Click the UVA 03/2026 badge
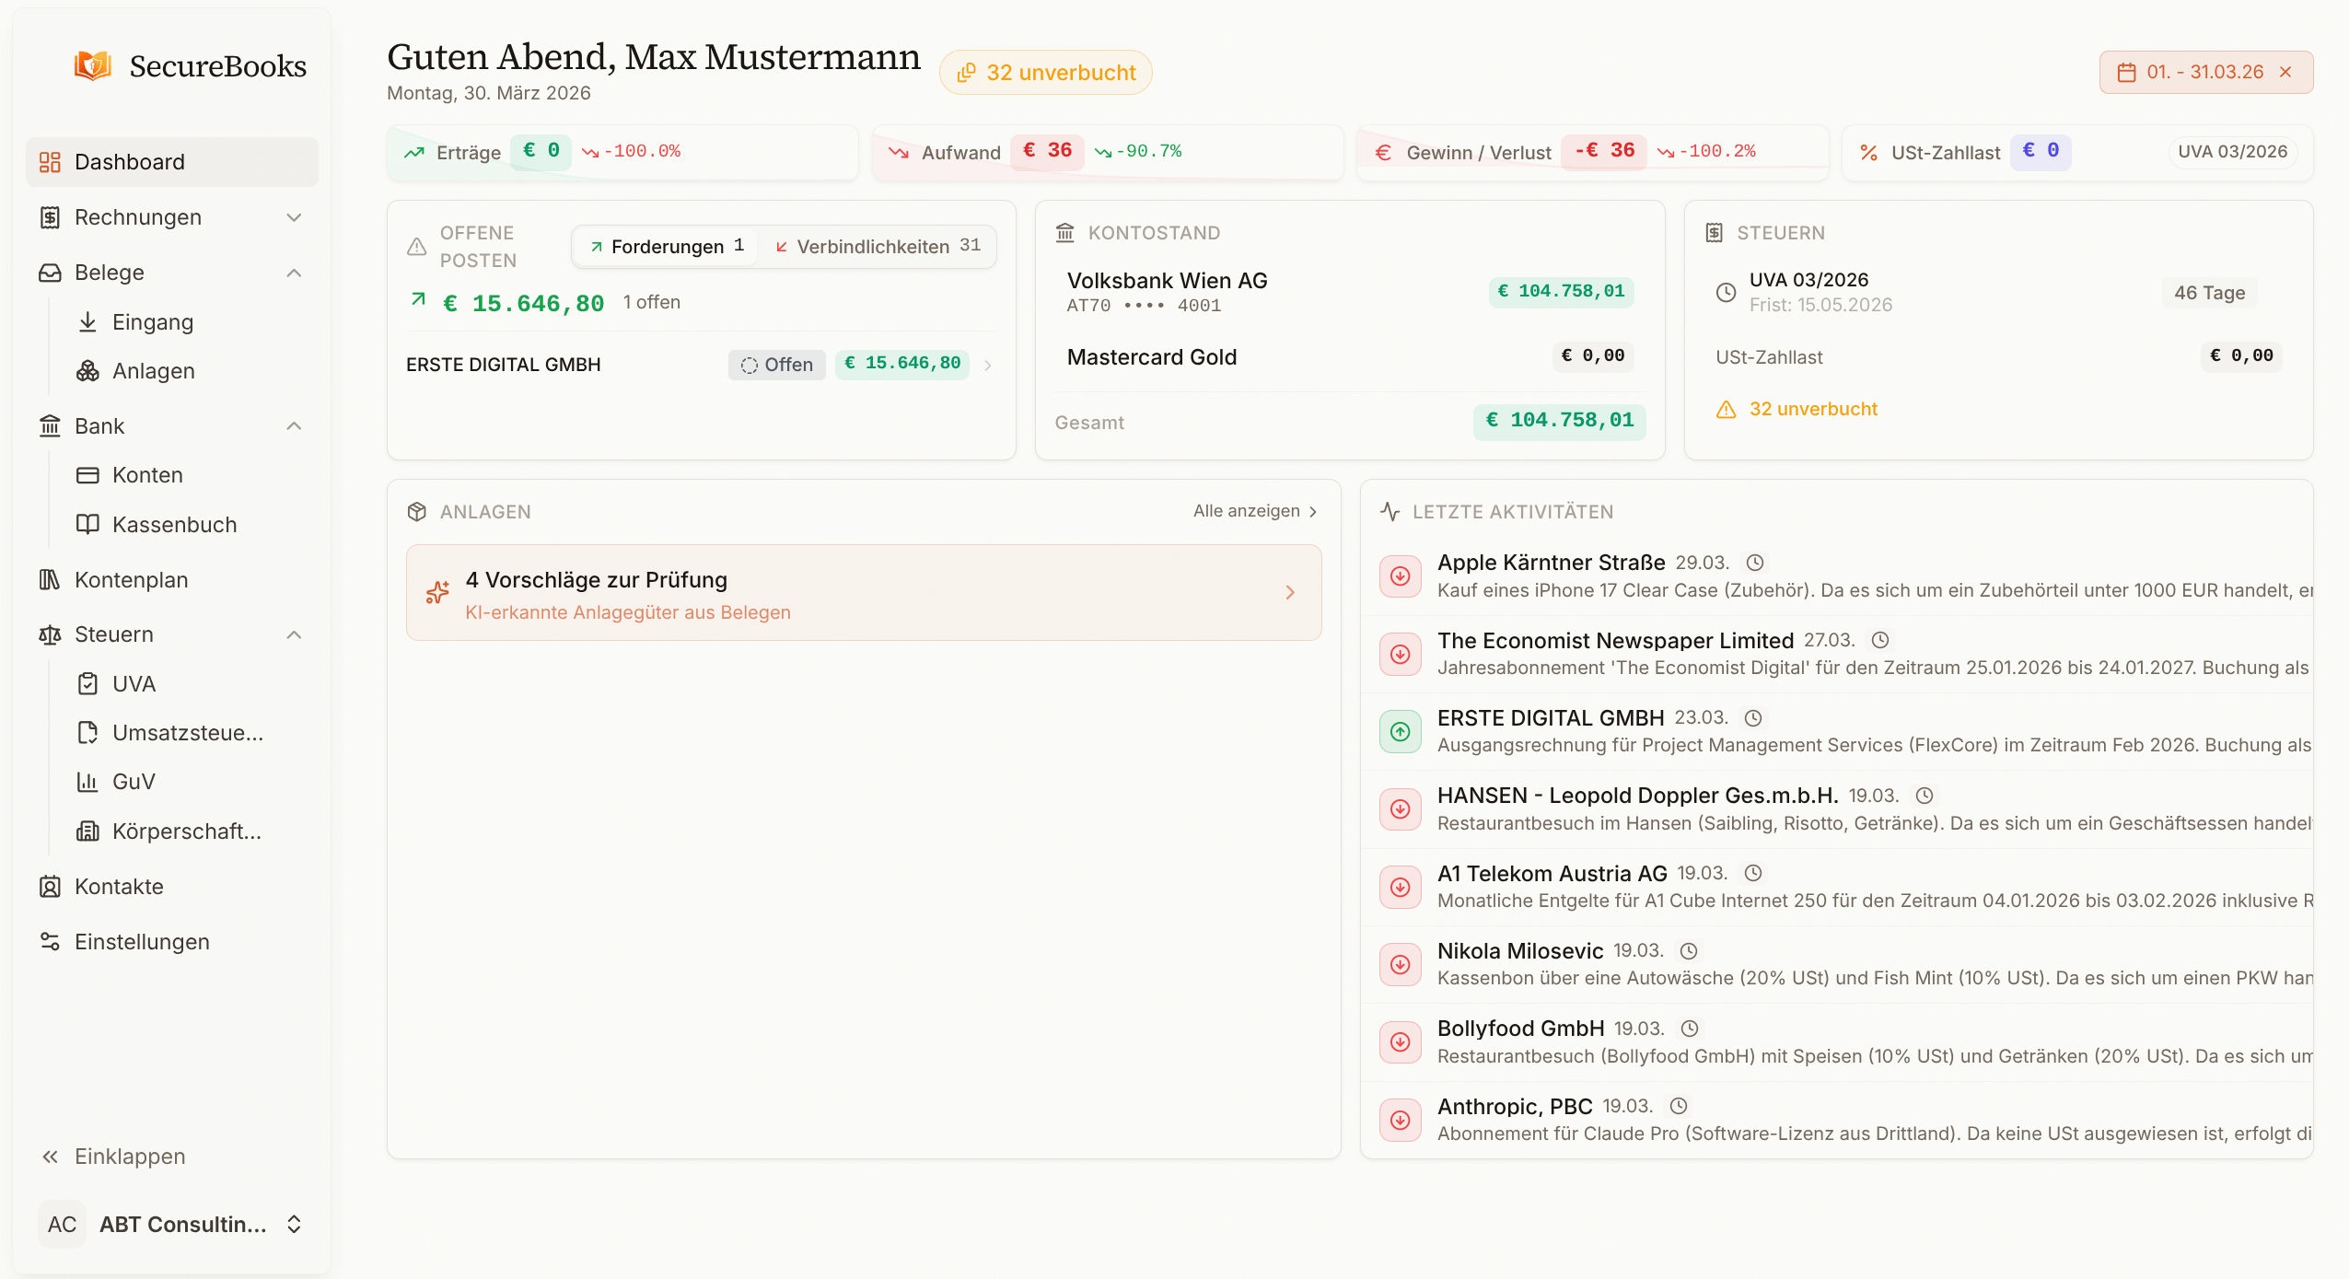This screenshot has width=2349, height=1279. [x=2232, y=152]
